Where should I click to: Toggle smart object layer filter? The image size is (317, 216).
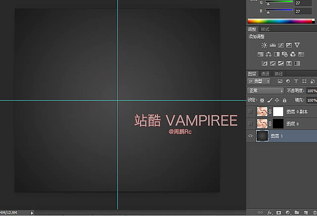[x=313, y=81]
